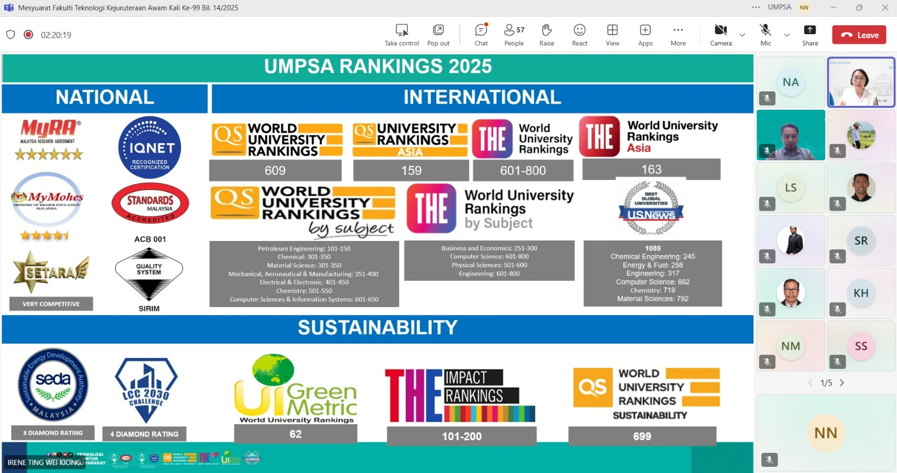This screenshot has width=897, height=473.
Task: Unmute the Mic
Action: [x=765, y=35]
